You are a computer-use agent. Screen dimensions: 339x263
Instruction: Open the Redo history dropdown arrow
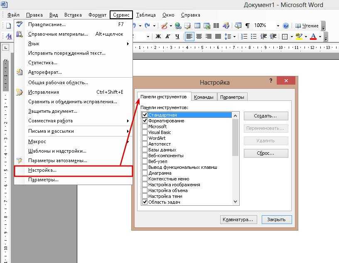click(x=154, y=26)
